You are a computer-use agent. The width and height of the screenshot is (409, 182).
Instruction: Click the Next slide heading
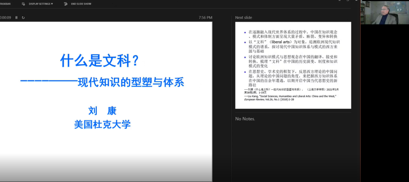click(243, 17)
